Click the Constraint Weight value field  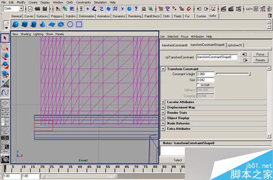[205, 74]
